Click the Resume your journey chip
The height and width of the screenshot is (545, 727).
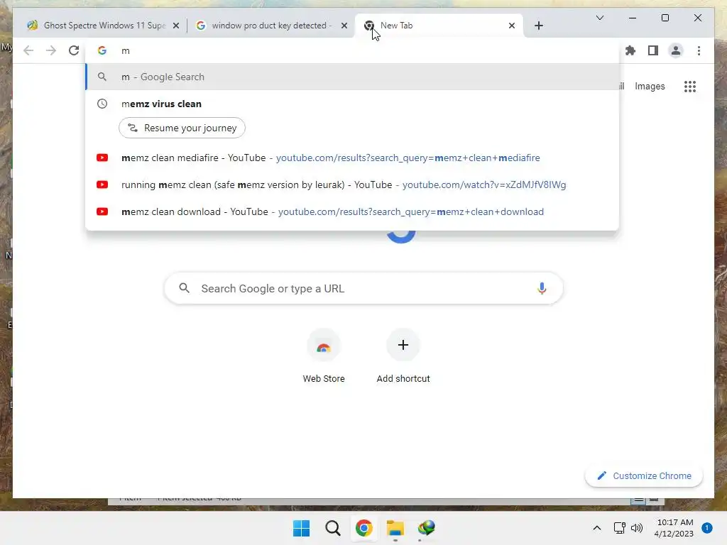pos(182,128)
